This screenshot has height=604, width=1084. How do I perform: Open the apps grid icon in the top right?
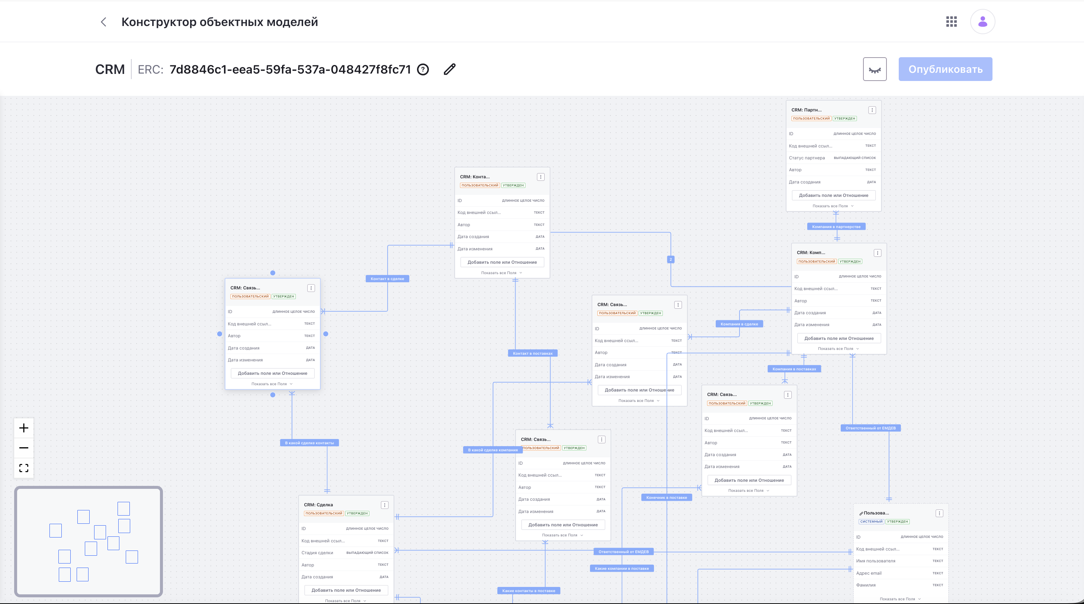[952, 22]
